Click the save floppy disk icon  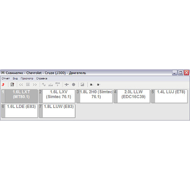coord(82,84)
